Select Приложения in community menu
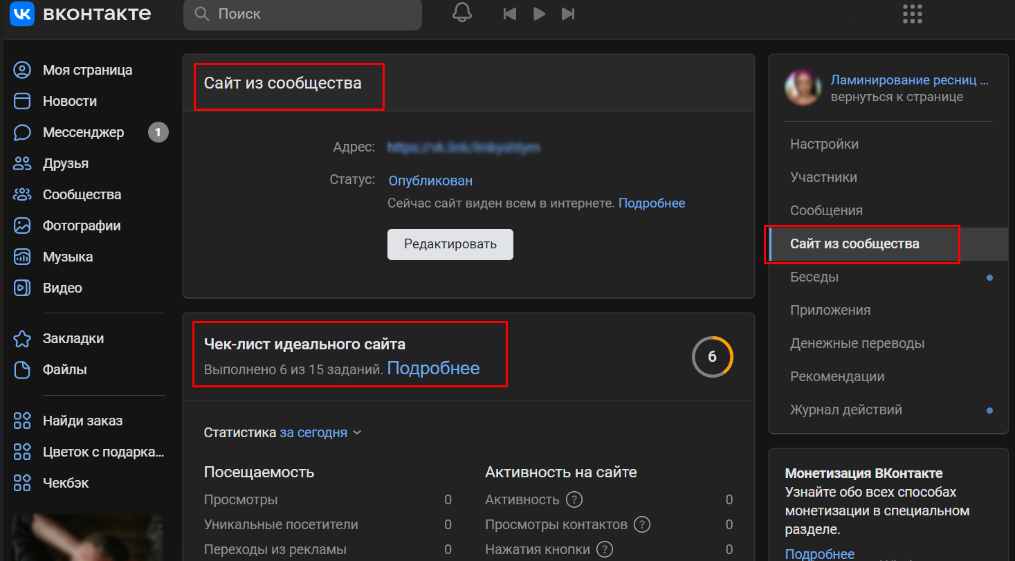The width and height of the screenshot is (1015, 561). click(888, 310)
